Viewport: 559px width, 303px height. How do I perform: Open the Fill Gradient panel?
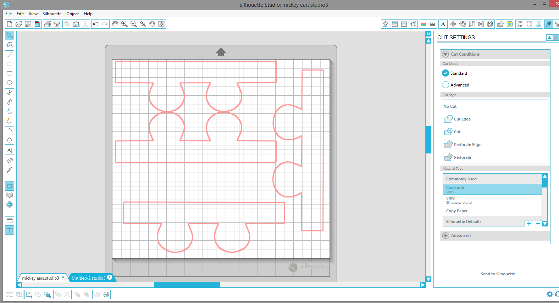click(x=395, y=24)
